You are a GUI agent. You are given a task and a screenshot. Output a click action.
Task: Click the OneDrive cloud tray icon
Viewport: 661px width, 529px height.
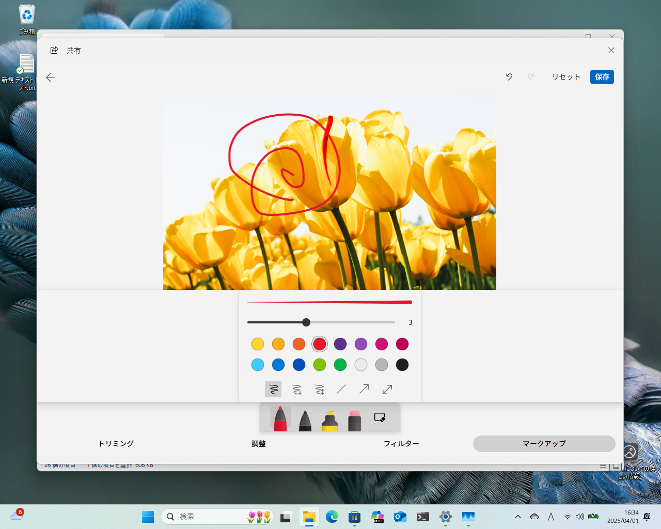click(534, 517)
